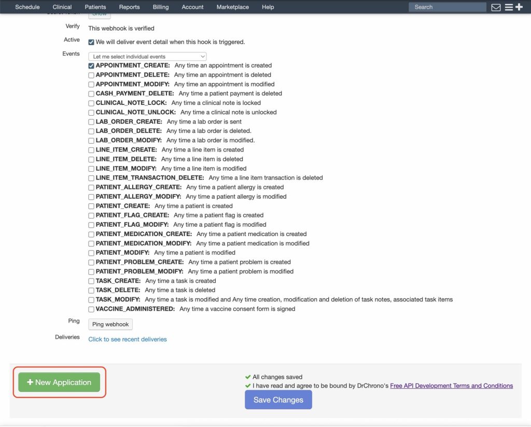
Task: Open the hamburger menu icon
Action: click(509, 7)
